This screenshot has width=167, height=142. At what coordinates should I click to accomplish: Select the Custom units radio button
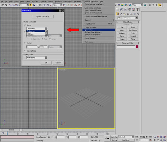(x=25, y=43)
